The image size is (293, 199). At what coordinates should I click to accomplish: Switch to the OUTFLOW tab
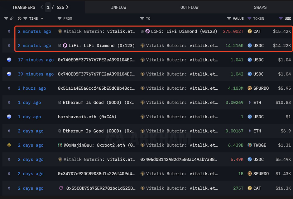pos(189,7)
